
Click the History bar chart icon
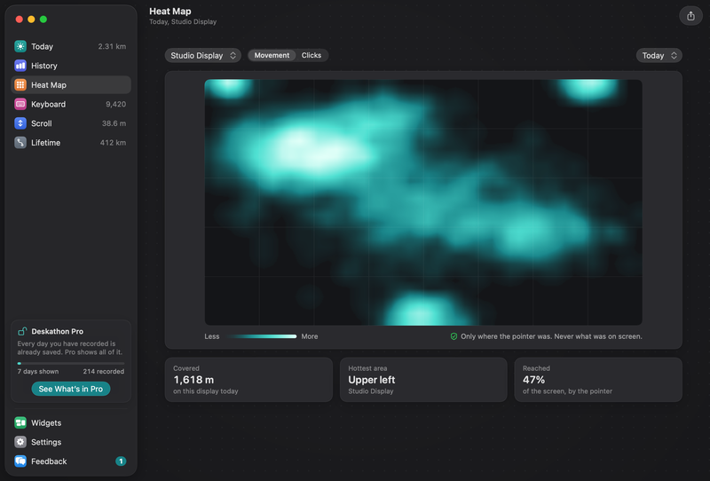click(20, 66)
